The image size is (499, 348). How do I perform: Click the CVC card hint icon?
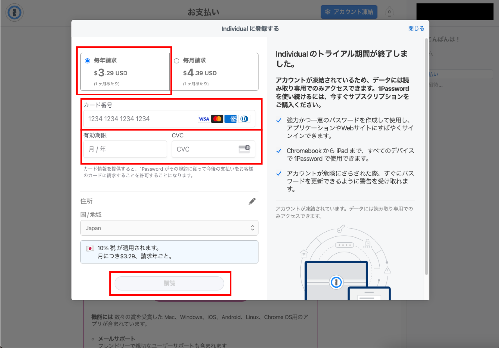pyautogui.click(x=244, y=149)
